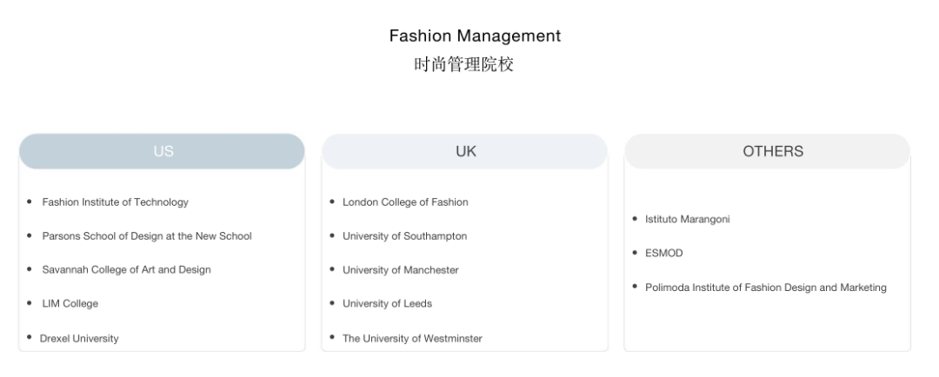
Task: Click the Fashion Management heading
Action: (x=475, y=36)
